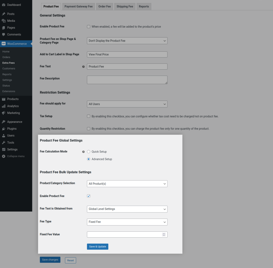
Task: Uncheck Enable Product Fee in Bulk Update
Action: click(89, 196)
